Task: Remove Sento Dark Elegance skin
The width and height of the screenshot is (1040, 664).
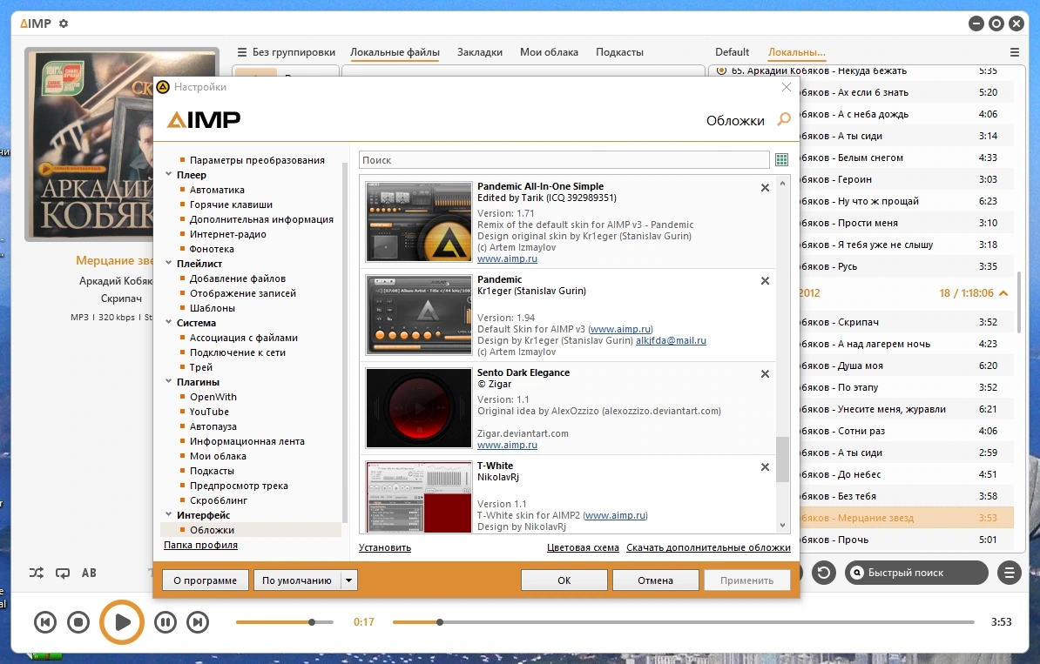Action: point(765,373)
